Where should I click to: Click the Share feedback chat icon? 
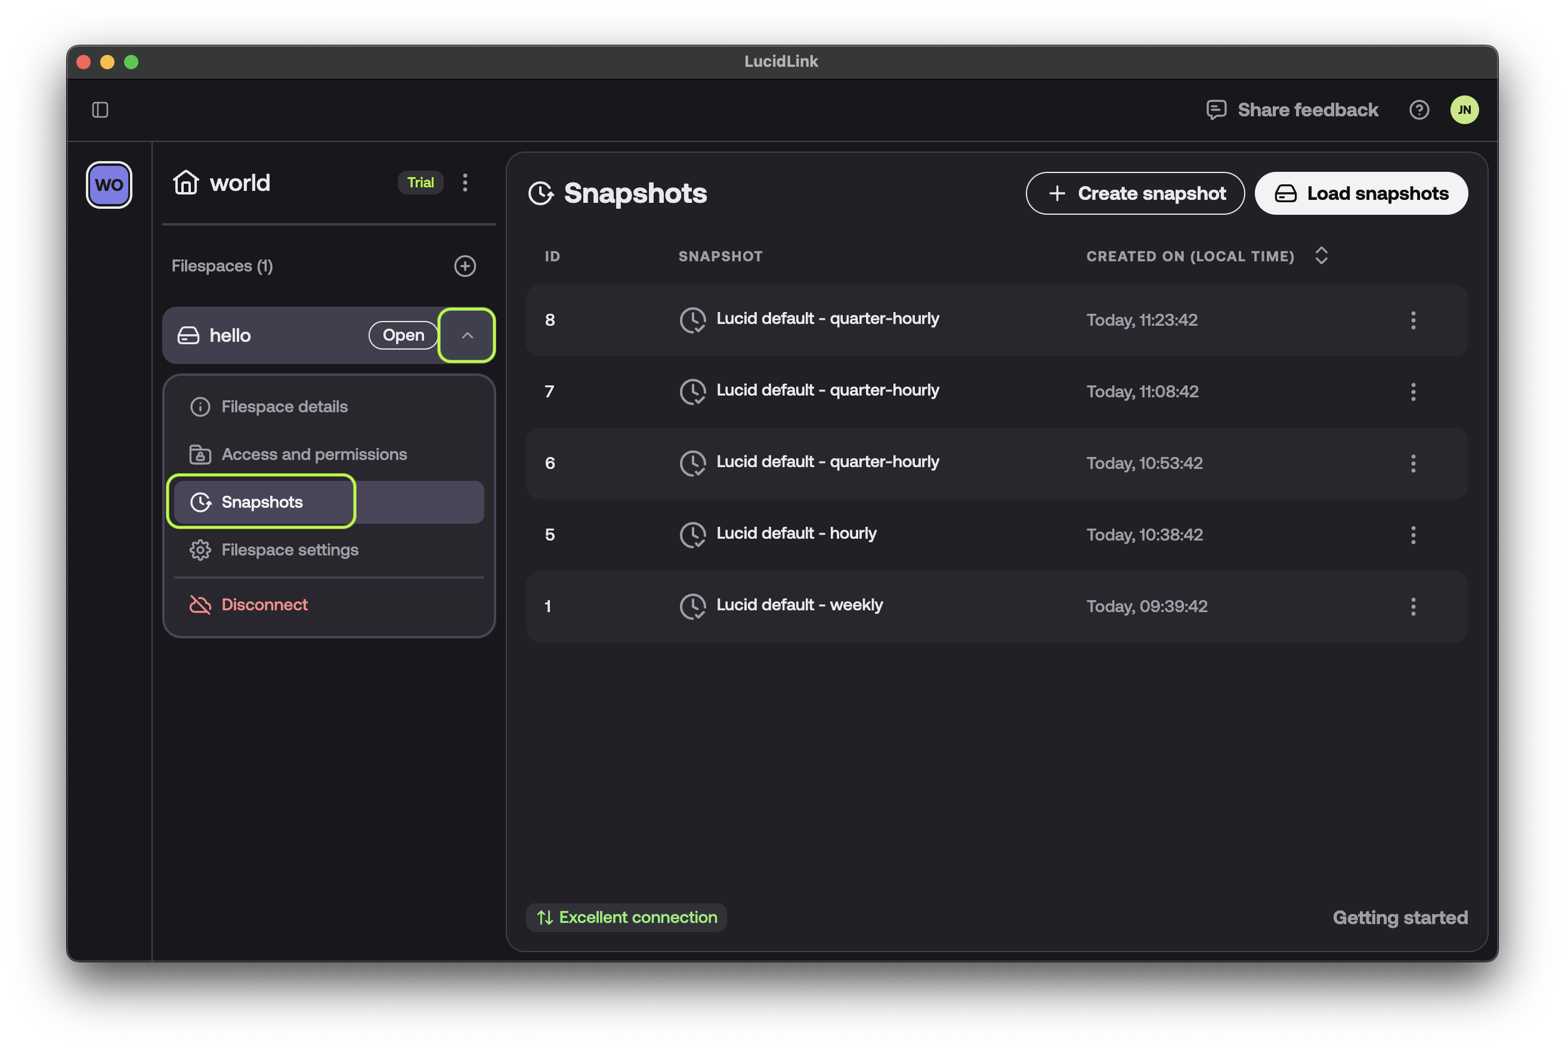pos(1216,110)
